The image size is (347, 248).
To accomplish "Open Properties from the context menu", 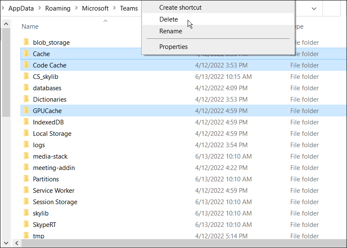I will tap(218, 47).
